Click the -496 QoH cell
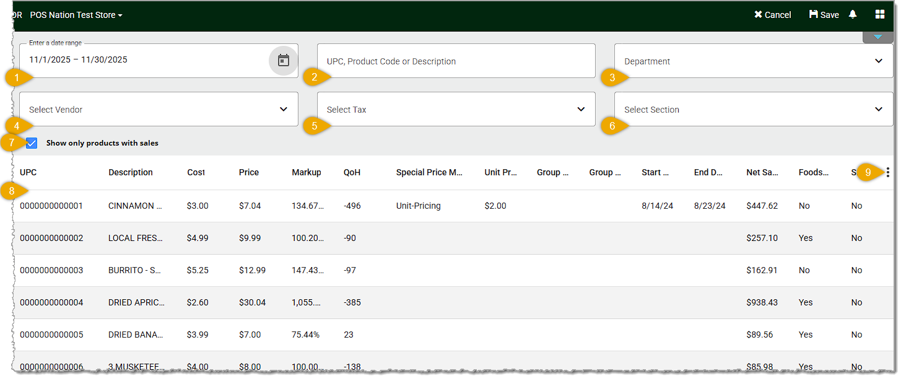Image resolution: width=901 pixels, height=381 pixels. (353, 206)
